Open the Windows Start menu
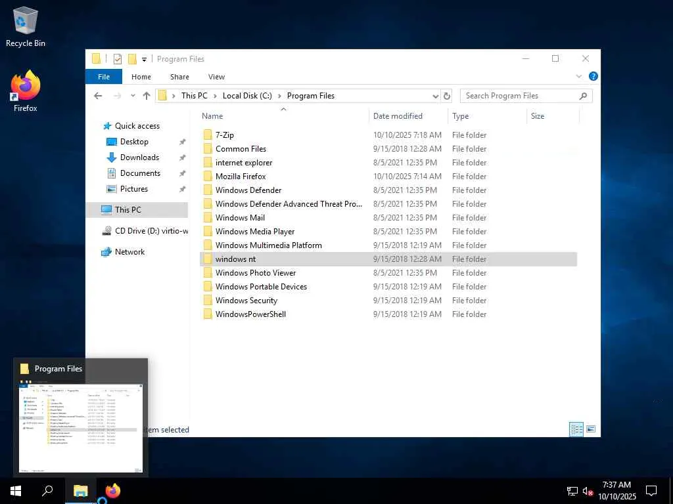Screen dimensions: 673x504 16,491
